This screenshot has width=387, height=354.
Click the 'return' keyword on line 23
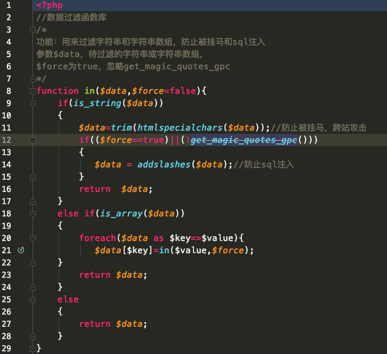95,275
